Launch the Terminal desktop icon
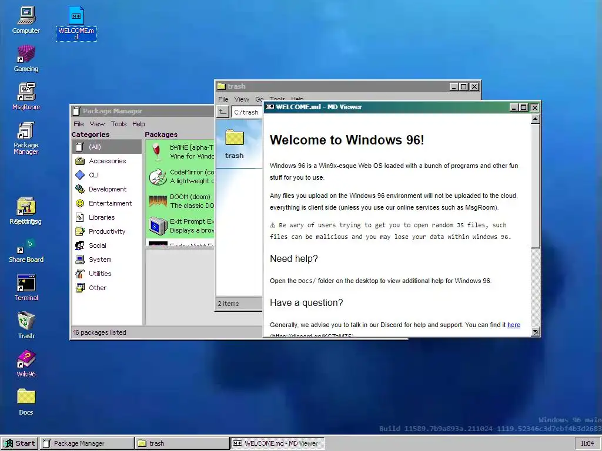Screen dimensions: 602x451 coord(26,287)
